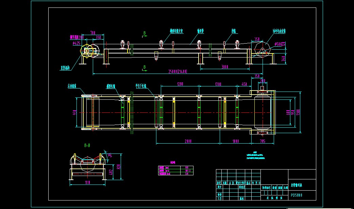Click the upper B section cut marker
The image size is (354, 209).
coord(145,33)
